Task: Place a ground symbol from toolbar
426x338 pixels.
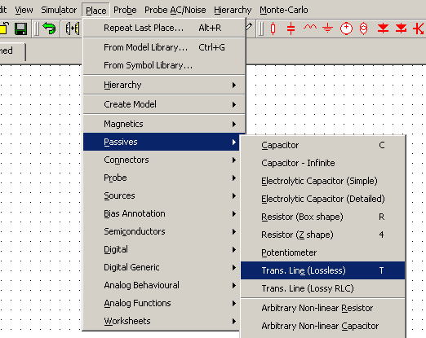Action: (x=328, y=29)
